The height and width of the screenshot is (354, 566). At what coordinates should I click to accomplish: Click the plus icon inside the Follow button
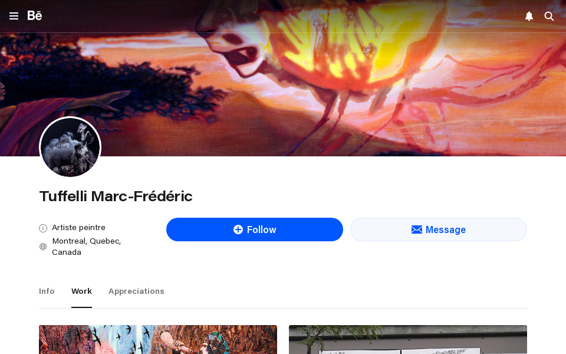point(238,230)
